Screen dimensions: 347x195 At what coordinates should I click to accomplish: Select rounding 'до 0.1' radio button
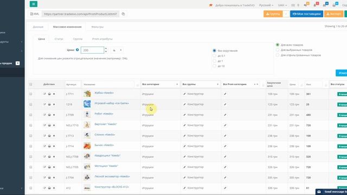pyautogui.click(x=214, y=56)
